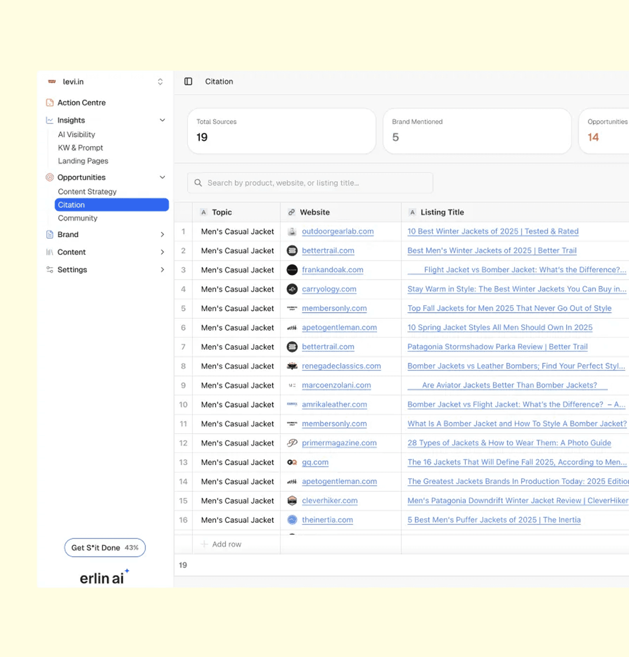629x657 pixels.
Task: Click the Website column header
Action: click(341, 212)
